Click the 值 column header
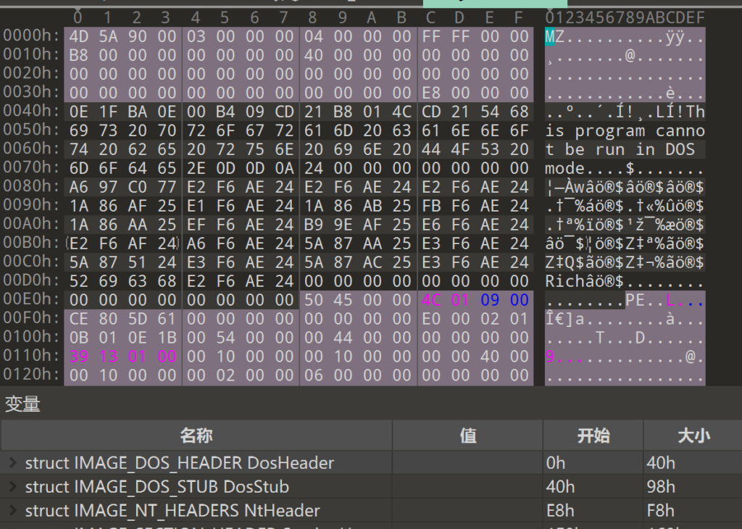 pos(467,435)
